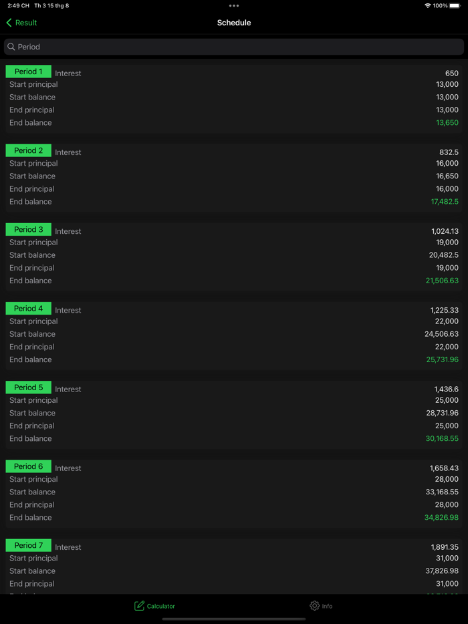Open the Info tab via its gear icon
The image size is (468, 624).
coord(314,605)
